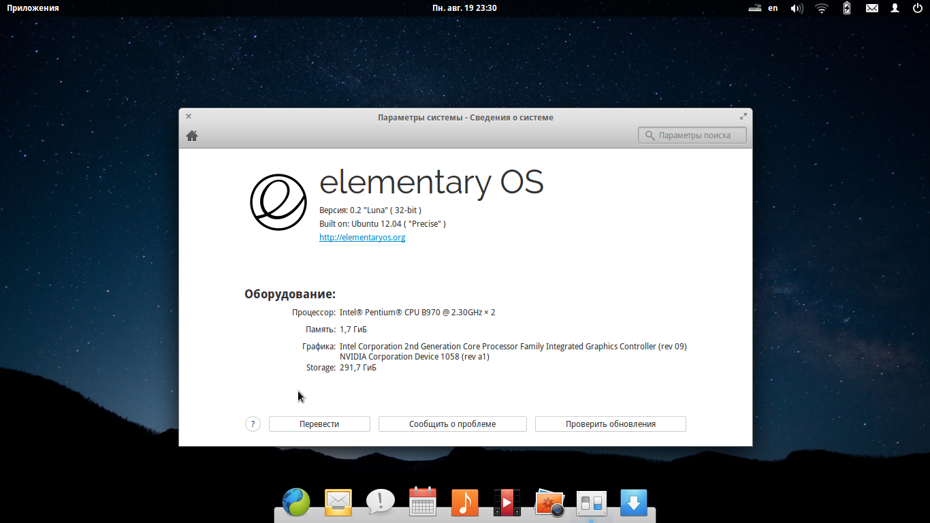
Task: Open the Videos app from the dock
Action: coord(507,503)
